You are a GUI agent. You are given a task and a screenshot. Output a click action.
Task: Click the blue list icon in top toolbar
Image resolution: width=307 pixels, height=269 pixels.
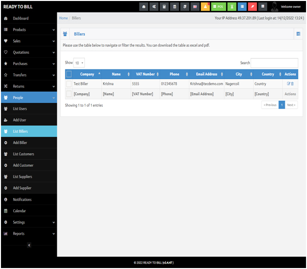[242, 7]
